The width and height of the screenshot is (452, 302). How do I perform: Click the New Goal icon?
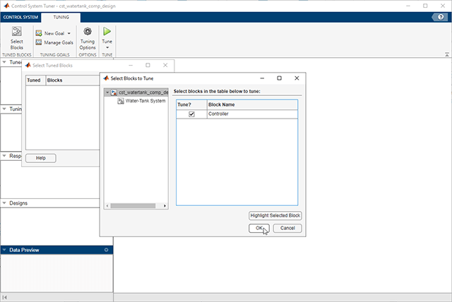[x=39, y=33]
